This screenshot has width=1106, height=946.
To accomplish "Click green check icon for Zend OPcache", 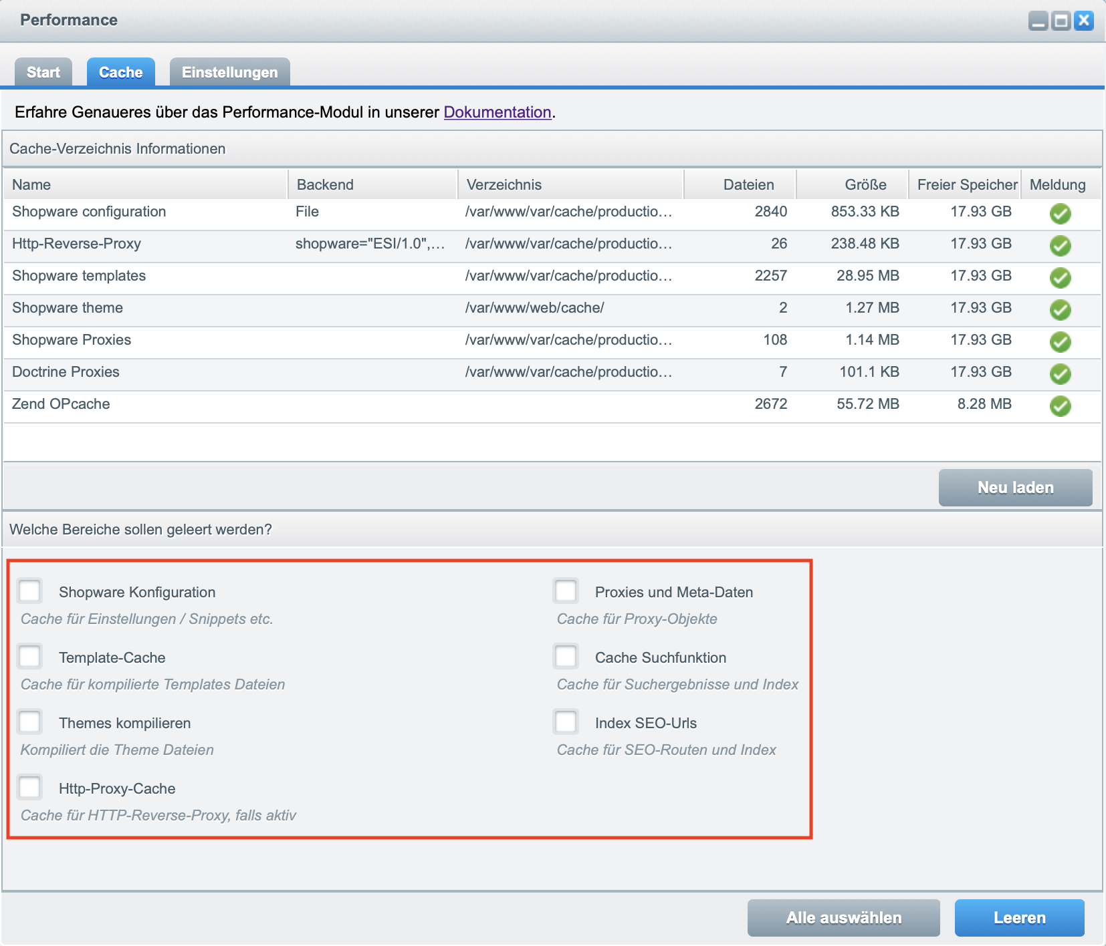I will tap(1060, 406).
